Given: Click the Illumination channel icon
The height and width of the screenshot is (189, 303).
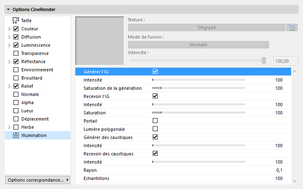Looking at the screenshot, I should [x=16, y=135].
